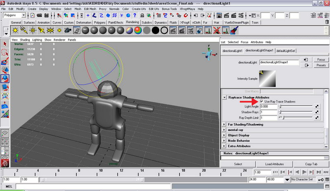Viewport: 330px width, 191px height.
Task: Click the Presets button
Action: pyautogui.click(x=321, y=65)
